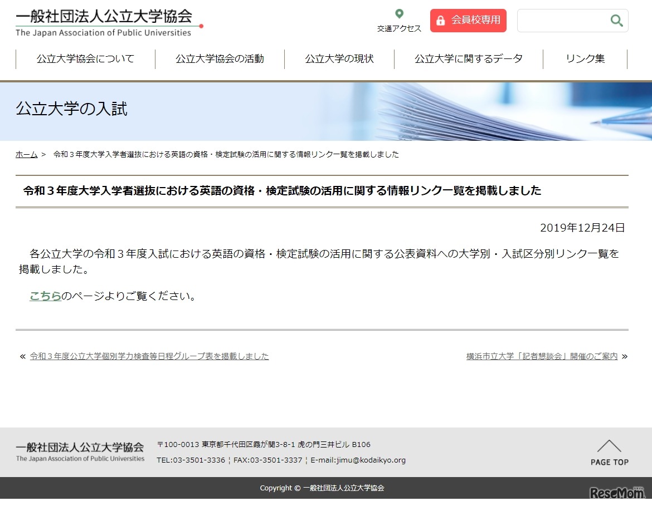The height and width of the screenshot is (506, 652).
Task: Open 公立大学に関するデータ navigation item
Action: (x=468, y=58)
